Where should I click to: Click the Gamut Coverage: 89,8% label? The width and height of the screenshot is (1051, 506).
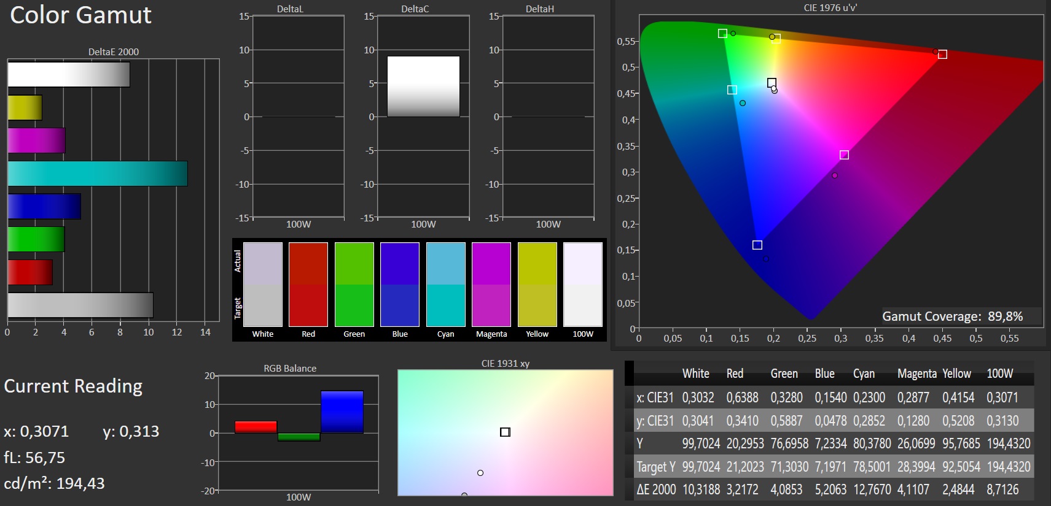pyautogui.click(x=952, y=316)
